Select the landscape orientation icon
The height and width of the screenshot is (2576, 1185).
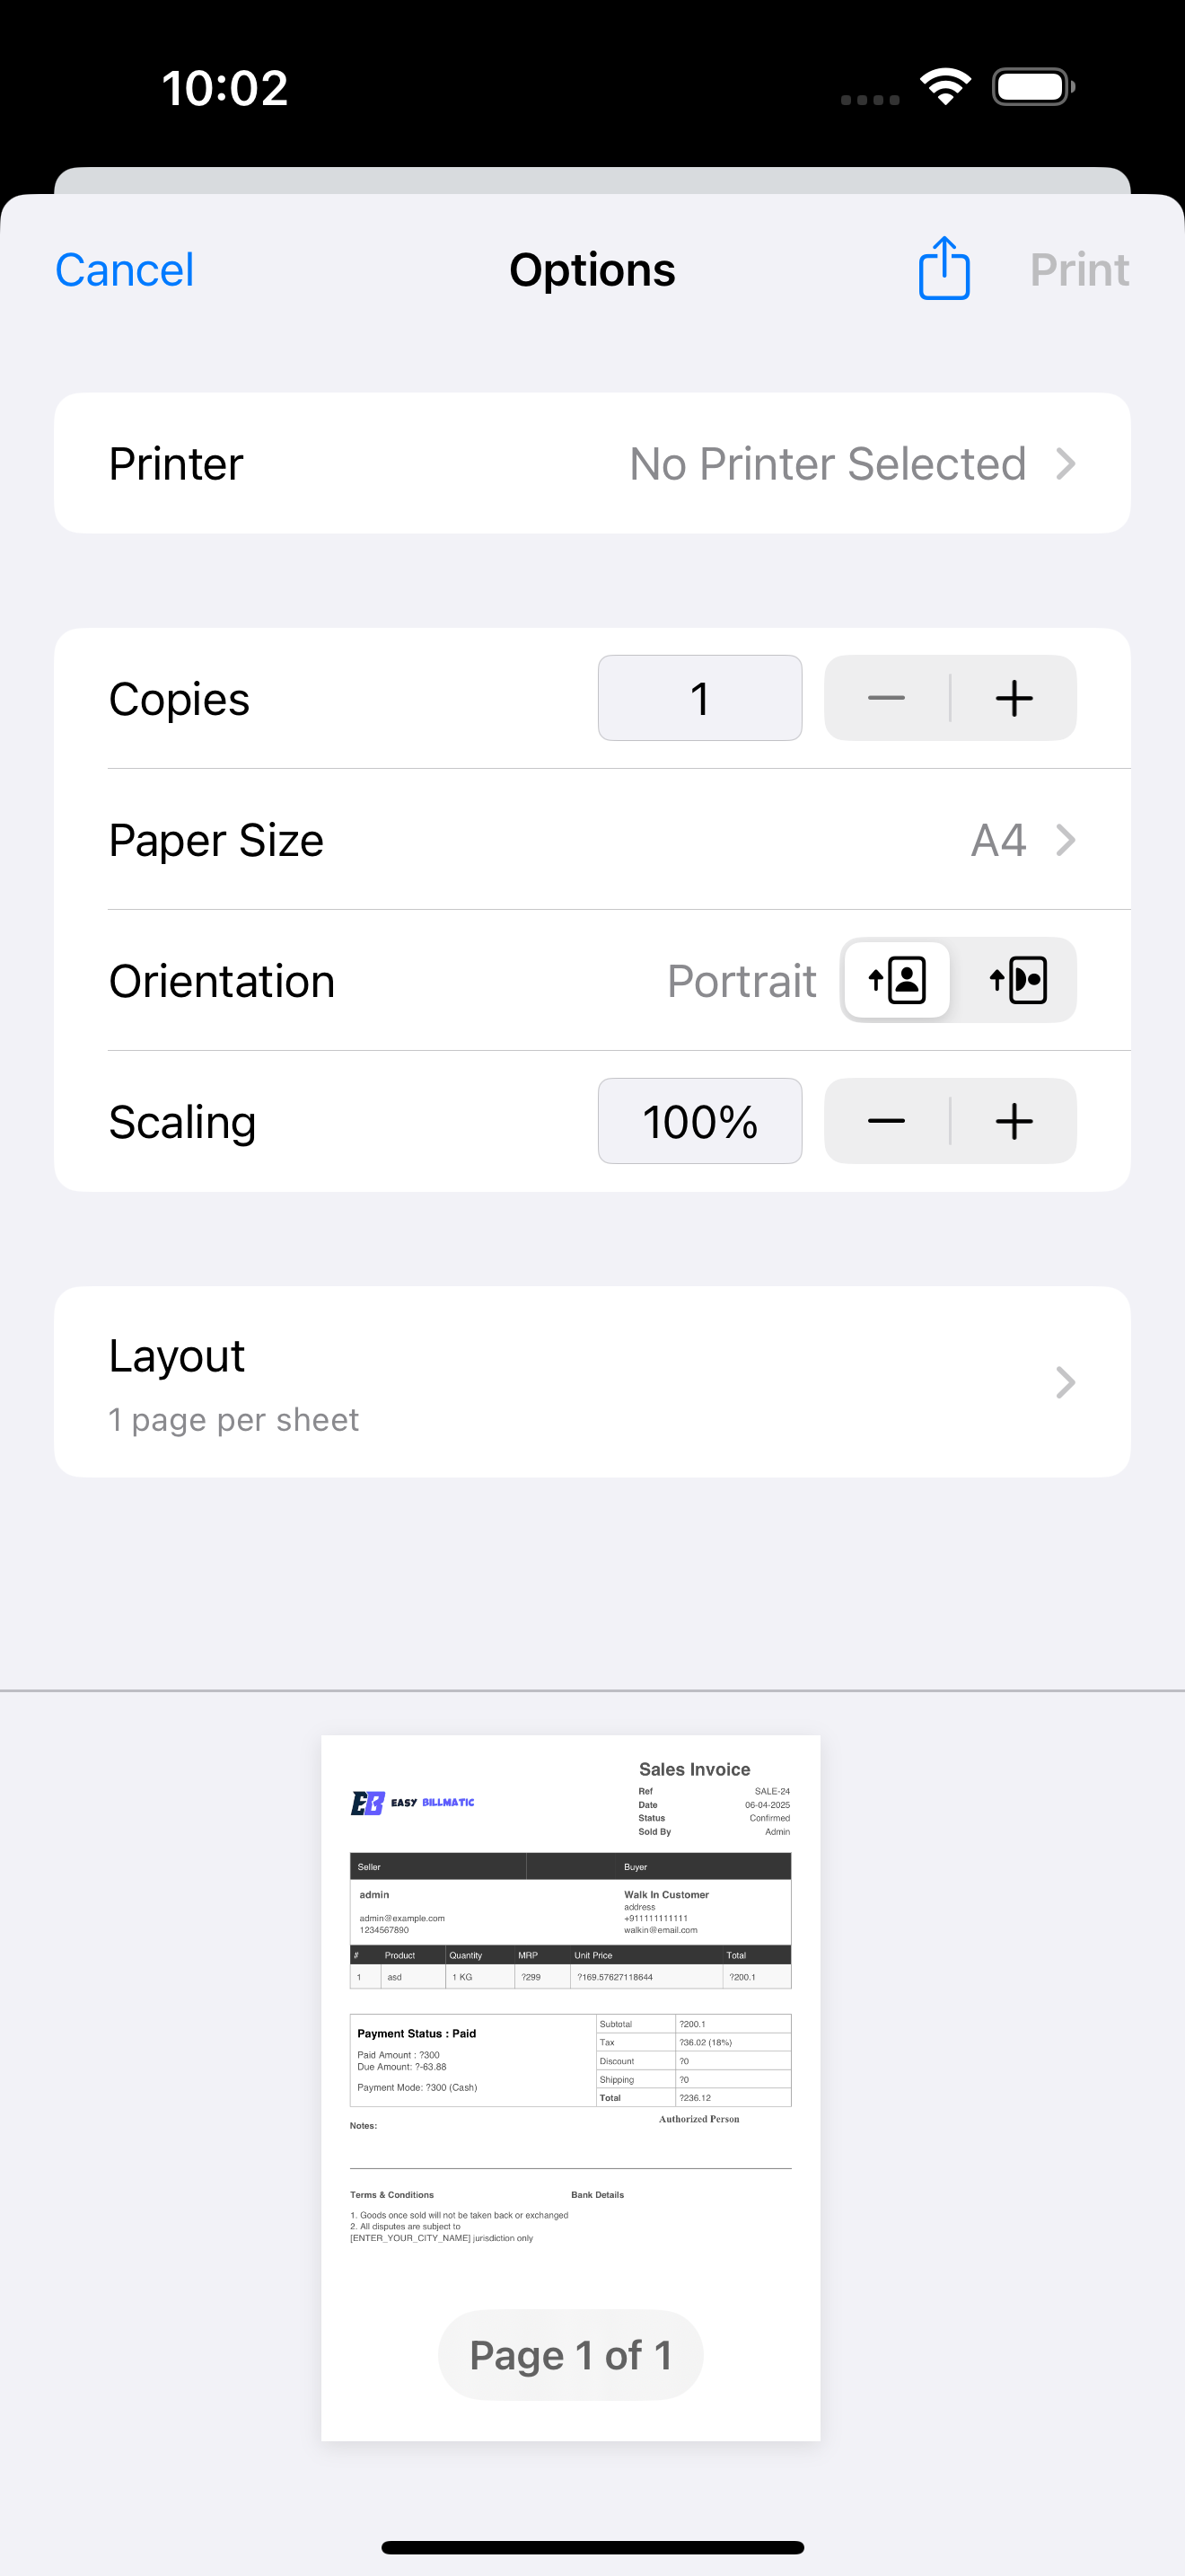1017,980
